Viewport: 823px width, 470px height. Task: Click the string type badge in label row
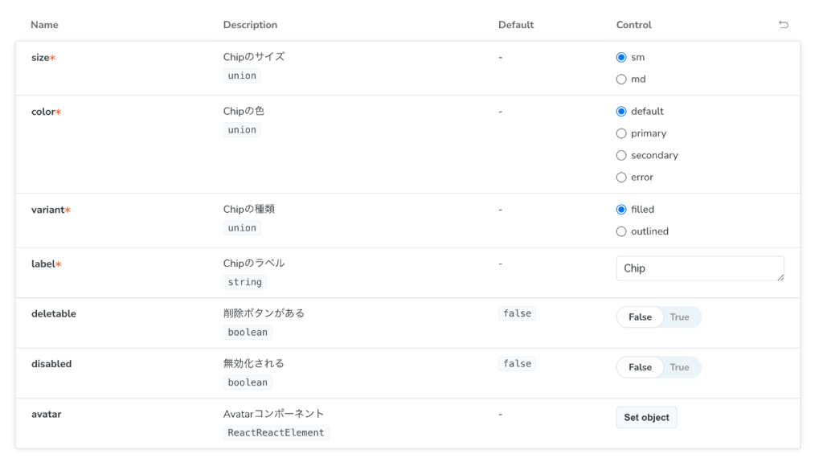(244, 283)
